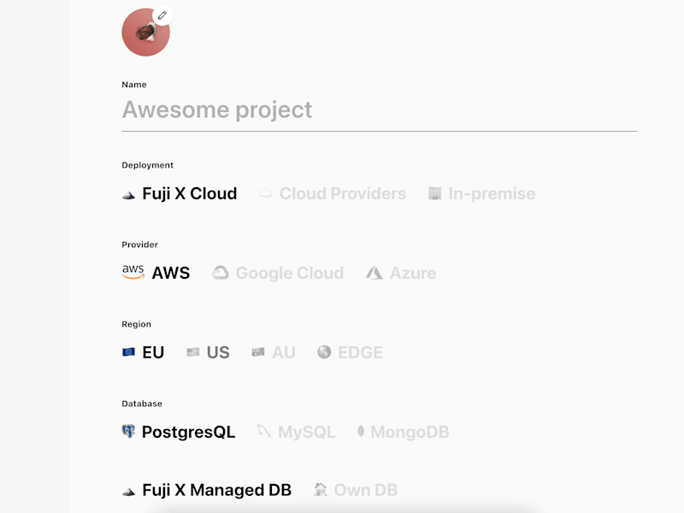Click the house icon beside Own DB
684x513 pixels.
point(320,489)
